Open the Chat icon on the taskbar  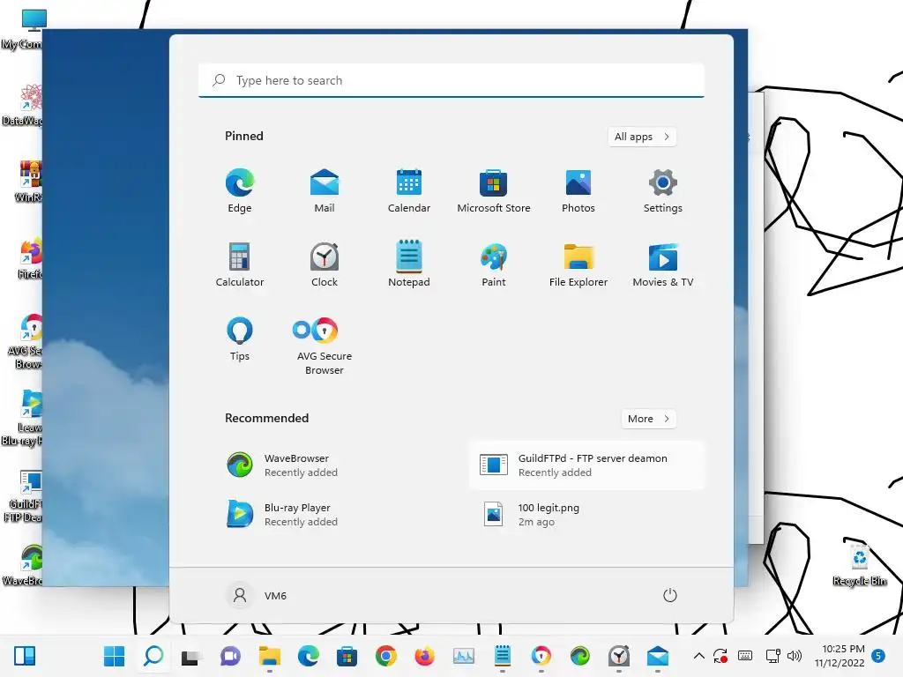coord(230,656)
